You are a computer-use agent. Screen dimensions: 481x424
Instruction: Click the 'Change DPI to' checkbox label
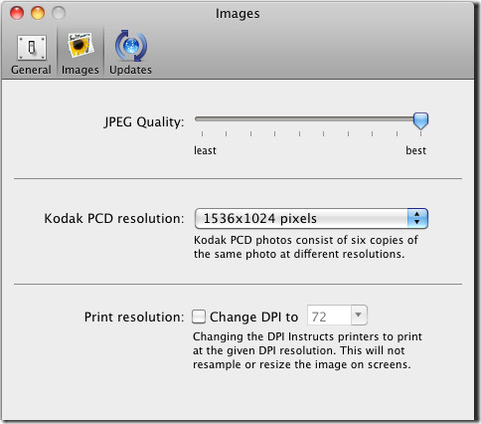(253, 317)
